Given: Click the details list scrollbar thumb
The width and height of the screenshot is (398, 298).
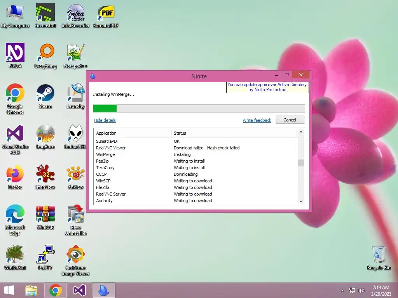Looking at the screenshot, I should [x=301, y=163].
